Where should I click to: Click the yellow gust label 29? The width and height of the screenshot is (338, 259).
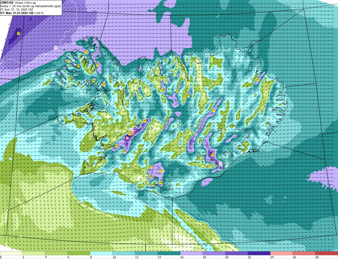(x=116, y=146)
